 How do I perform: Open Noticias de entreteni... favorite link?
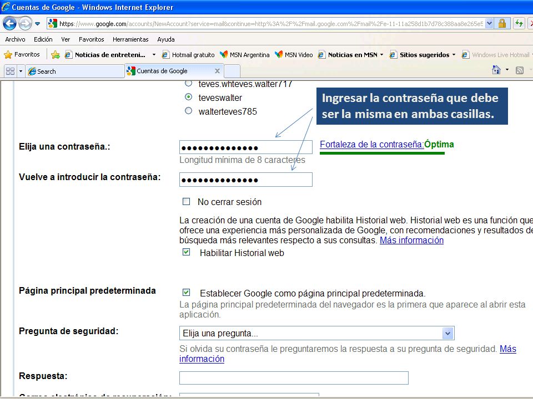[x=105, y=55]
